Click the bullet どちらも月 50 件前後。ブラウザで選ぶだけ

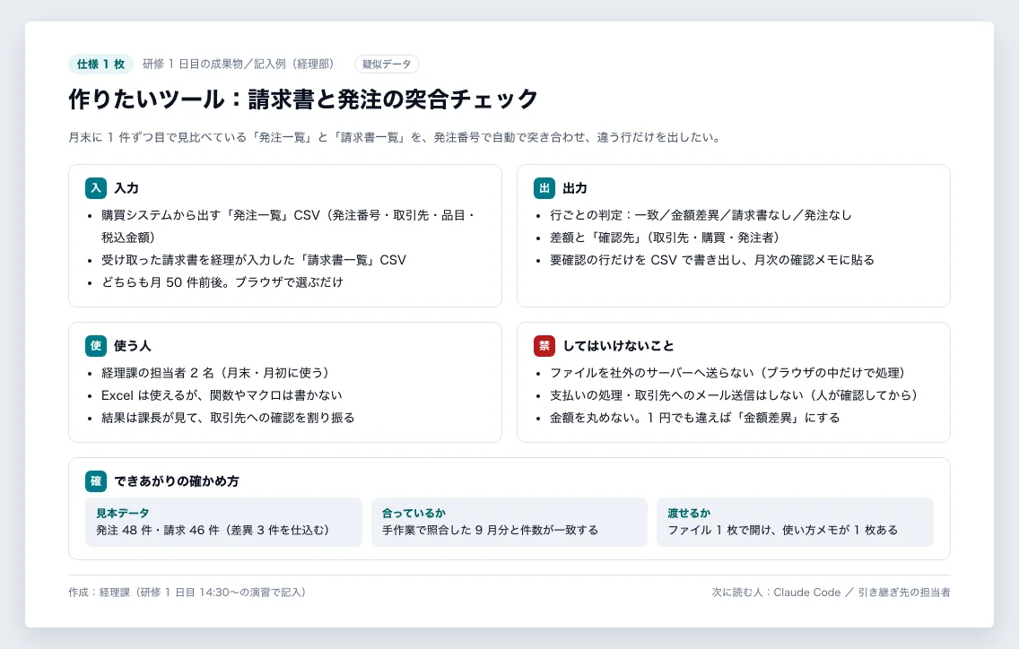[x=222, y=282]
